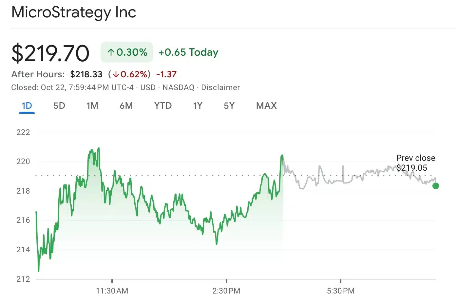Select the YTD range tab

pyautogui.click(x=163, y=106)
